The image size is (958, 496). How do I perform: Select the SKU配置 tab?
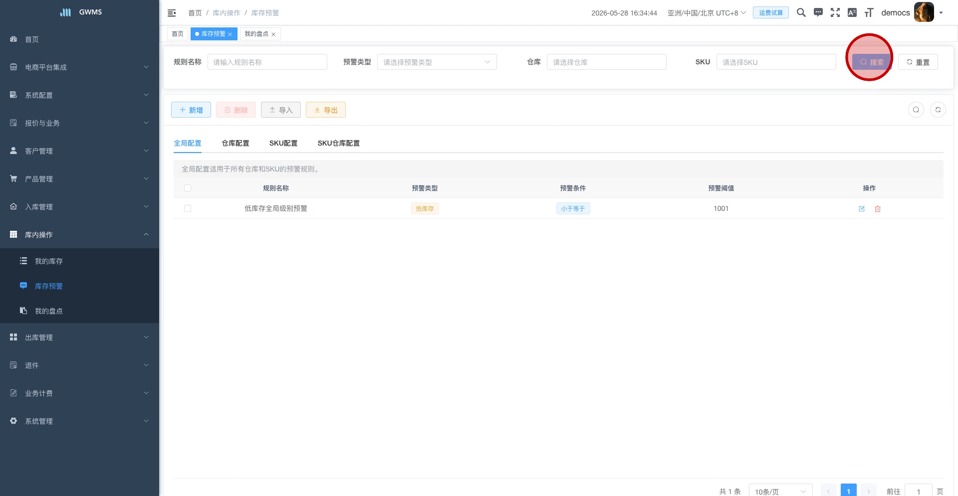(283, 143)
